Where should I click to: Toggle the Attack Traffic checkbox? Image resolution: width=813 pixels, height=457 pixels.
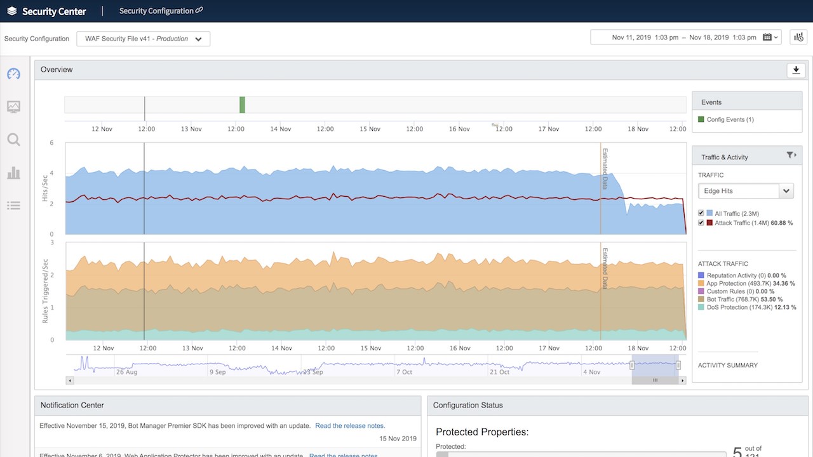[x=701, y=223]
